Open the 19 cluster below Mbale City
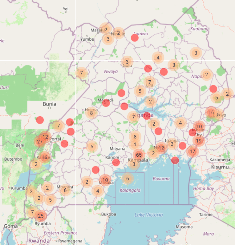Viewport: 235px width, 245px height. coord(199,141)
